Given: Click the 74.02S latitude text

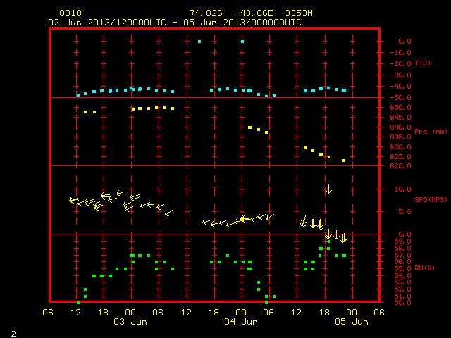Looking at the screenshot, I should [206, 13].
